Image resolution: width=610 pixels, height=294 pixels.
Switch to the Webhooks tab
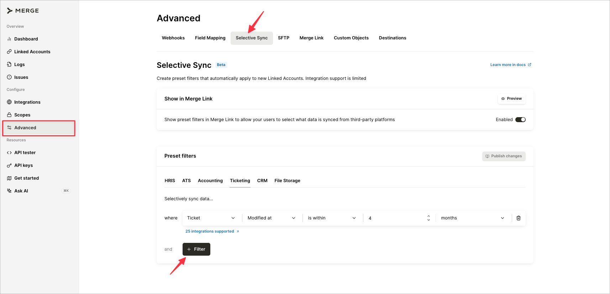tap(173, 38)
